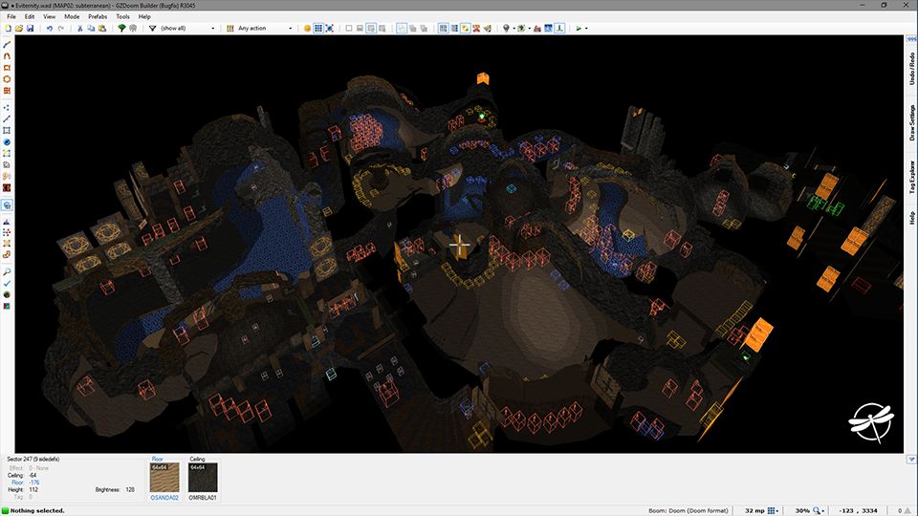Screen dimensions: 918x516
Task: Click the OSANDA02 floor texture swatch
Action: coord(164,476)
